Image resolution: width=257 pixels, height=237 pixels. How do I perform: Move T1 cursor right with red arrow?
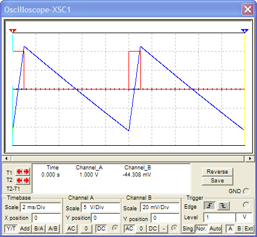click(27, 172)
